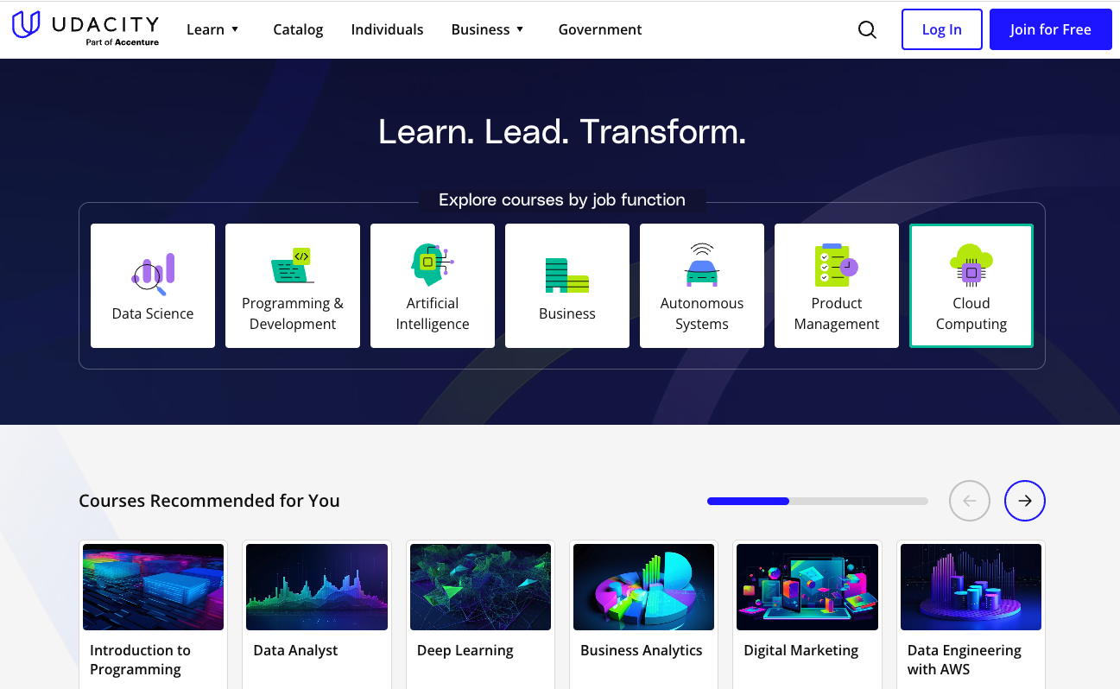Select the Data Science job function label
The image size is (1120, 689).
[x=153, y=313]
